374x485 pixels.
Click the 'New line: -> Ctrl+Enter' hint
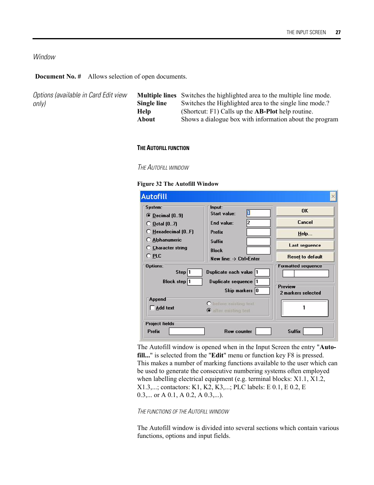(x=235, y=259)
